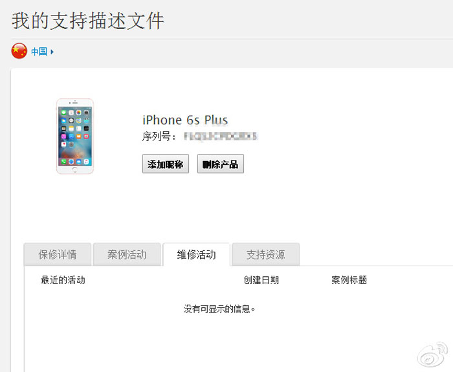
Task: Click the 创建日期 column header
Action: pos(261,280)
